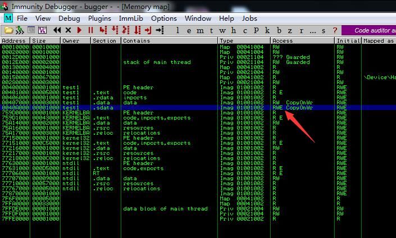
Task: Click the 'z' toolbar button
Action: (290, 31)
